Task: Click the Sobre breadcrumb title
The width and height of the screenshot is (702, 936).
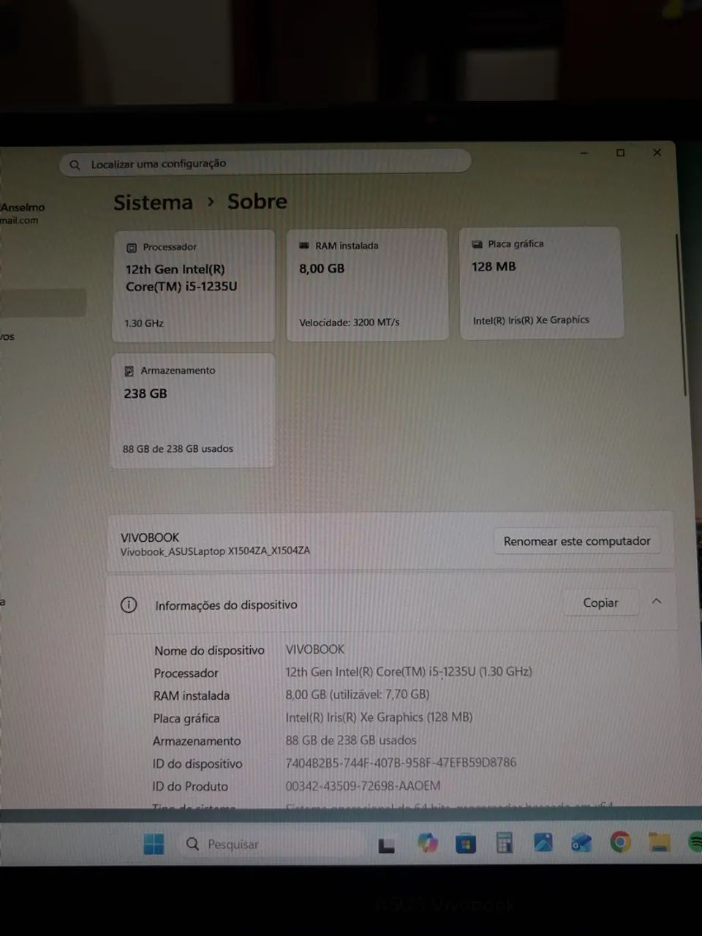Action: (x=257, y=202)
